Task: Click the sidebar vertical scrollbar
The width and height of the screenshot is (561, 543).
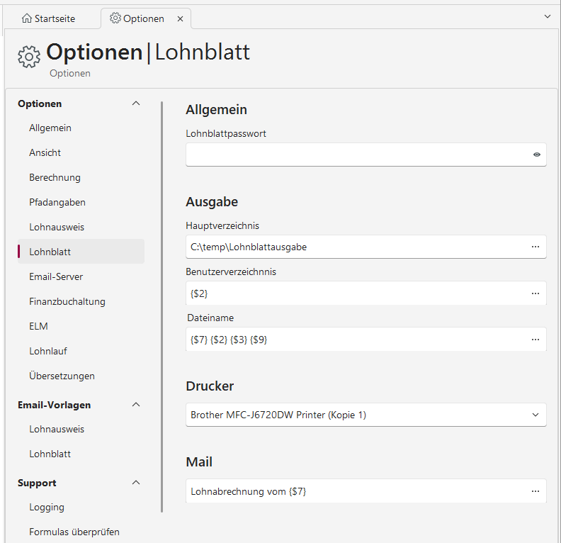Action: pyautogui.click(x=162, y=305)
